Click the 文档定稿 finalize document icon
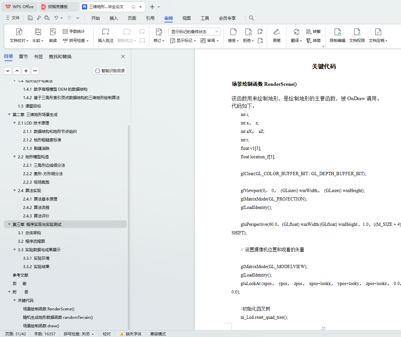The width and height of the screenshot is (401, 337). [x=378, y=32]
